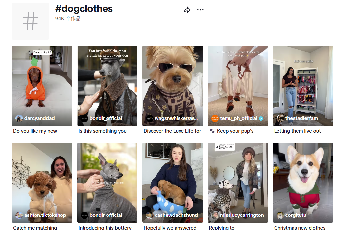Open the dachshund in orange hoodie video
Image resolution: width=337 pixels, height=230 pixels.
point(42,82)
